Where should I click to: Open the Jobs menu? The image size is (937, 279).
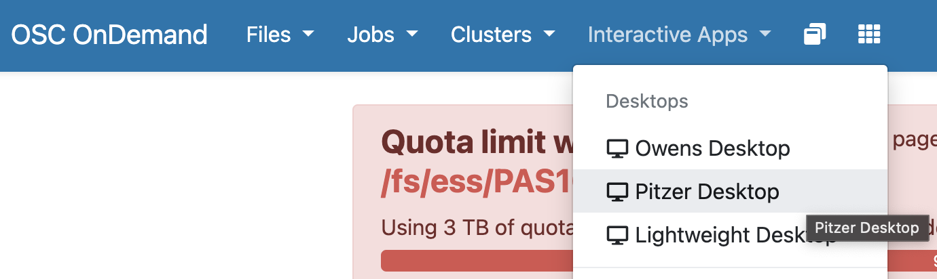(382, 34)
